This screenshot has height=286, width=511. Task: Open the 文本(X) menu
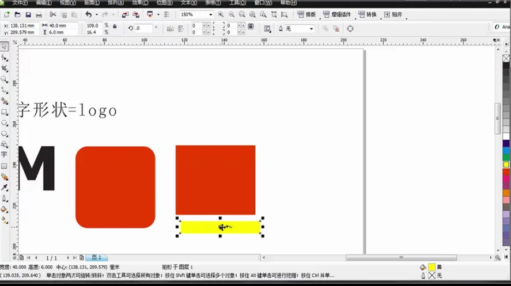pos(189,3)
